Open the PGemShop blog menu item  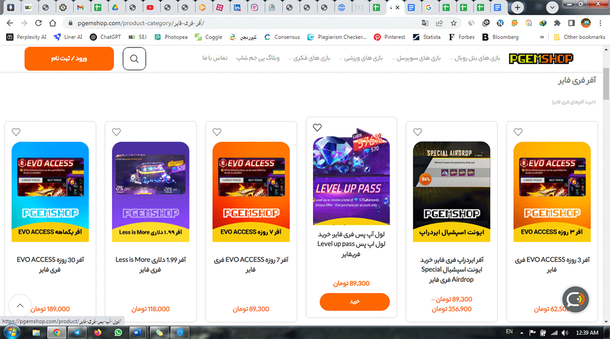coord(258,58)
